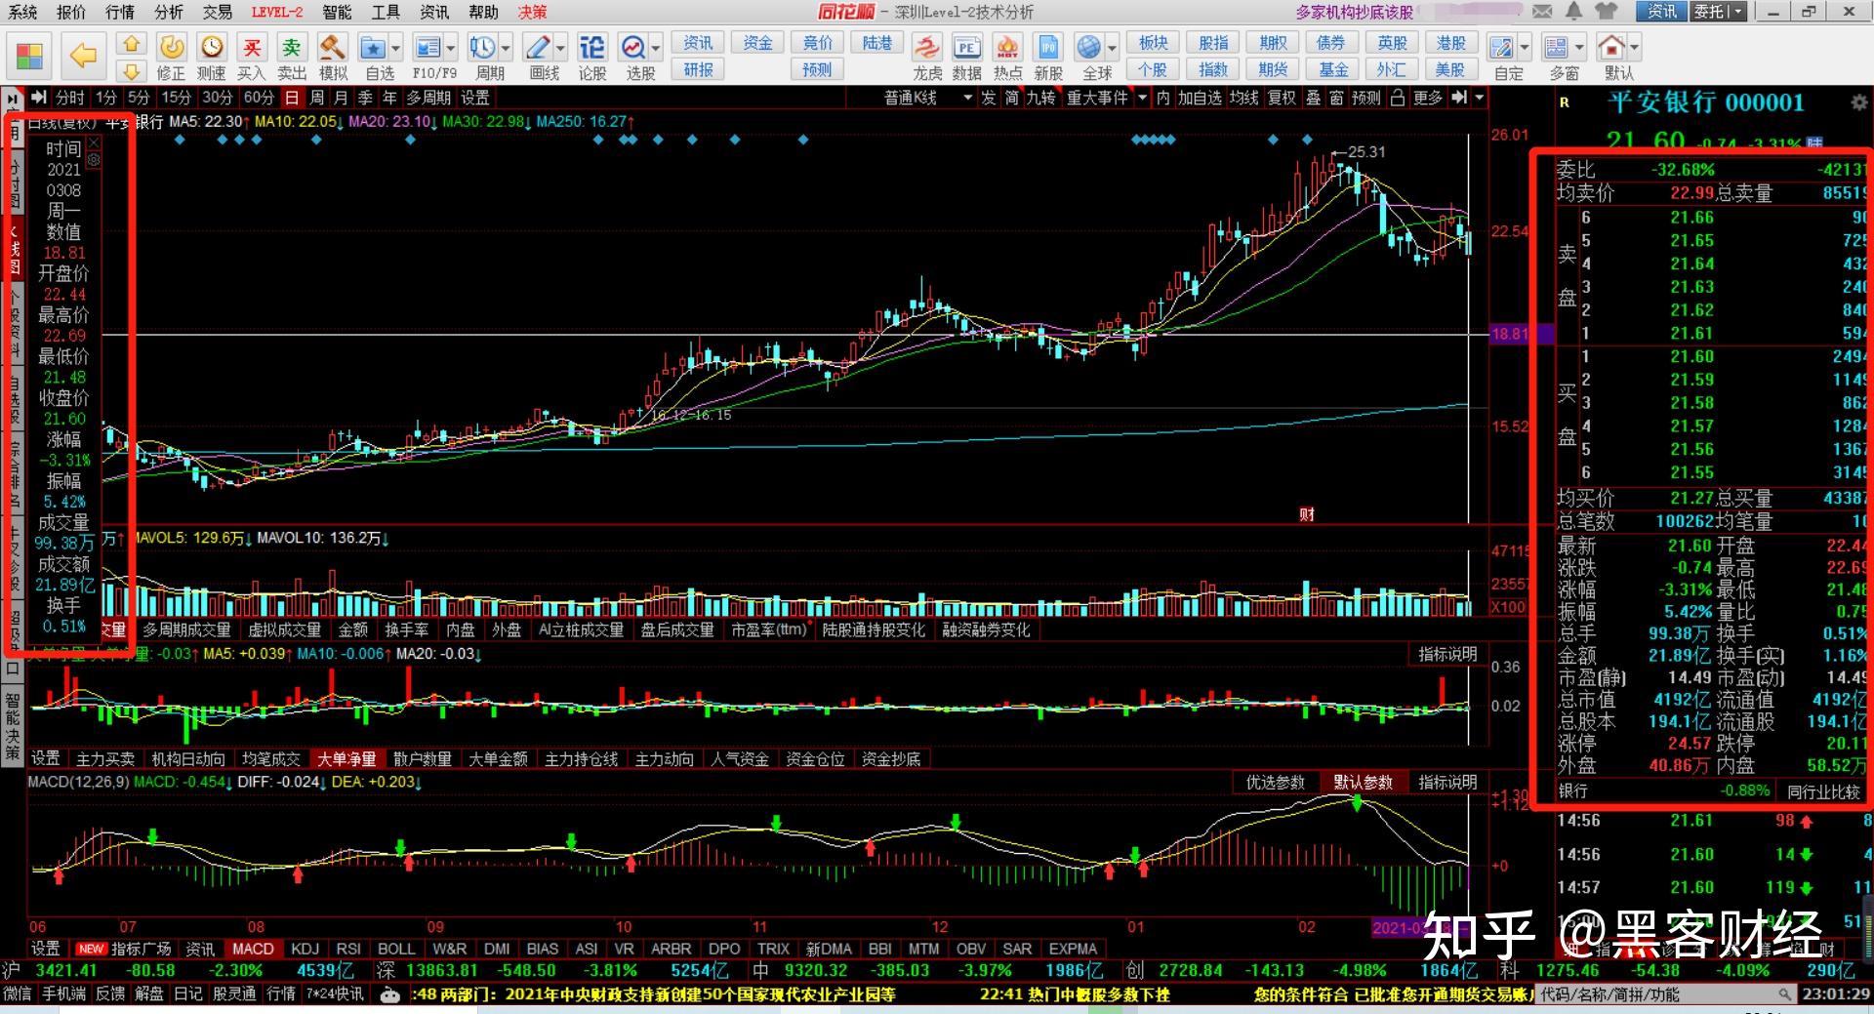Open 7*24快讯 in the status bar
This screenshot has width=1874, height=1014.
coord(335,994)
